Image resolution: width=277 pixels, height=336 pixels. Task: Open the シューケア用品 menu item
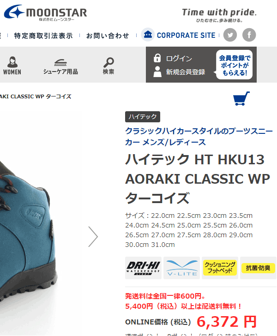pyautogui.click(x=60, y=66)
